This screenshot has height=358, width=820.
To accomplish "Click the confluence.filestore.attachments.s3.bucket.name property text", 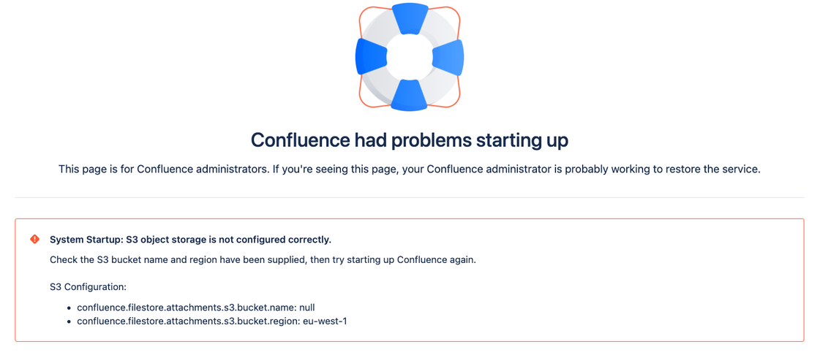I will [x=184, y=308].
